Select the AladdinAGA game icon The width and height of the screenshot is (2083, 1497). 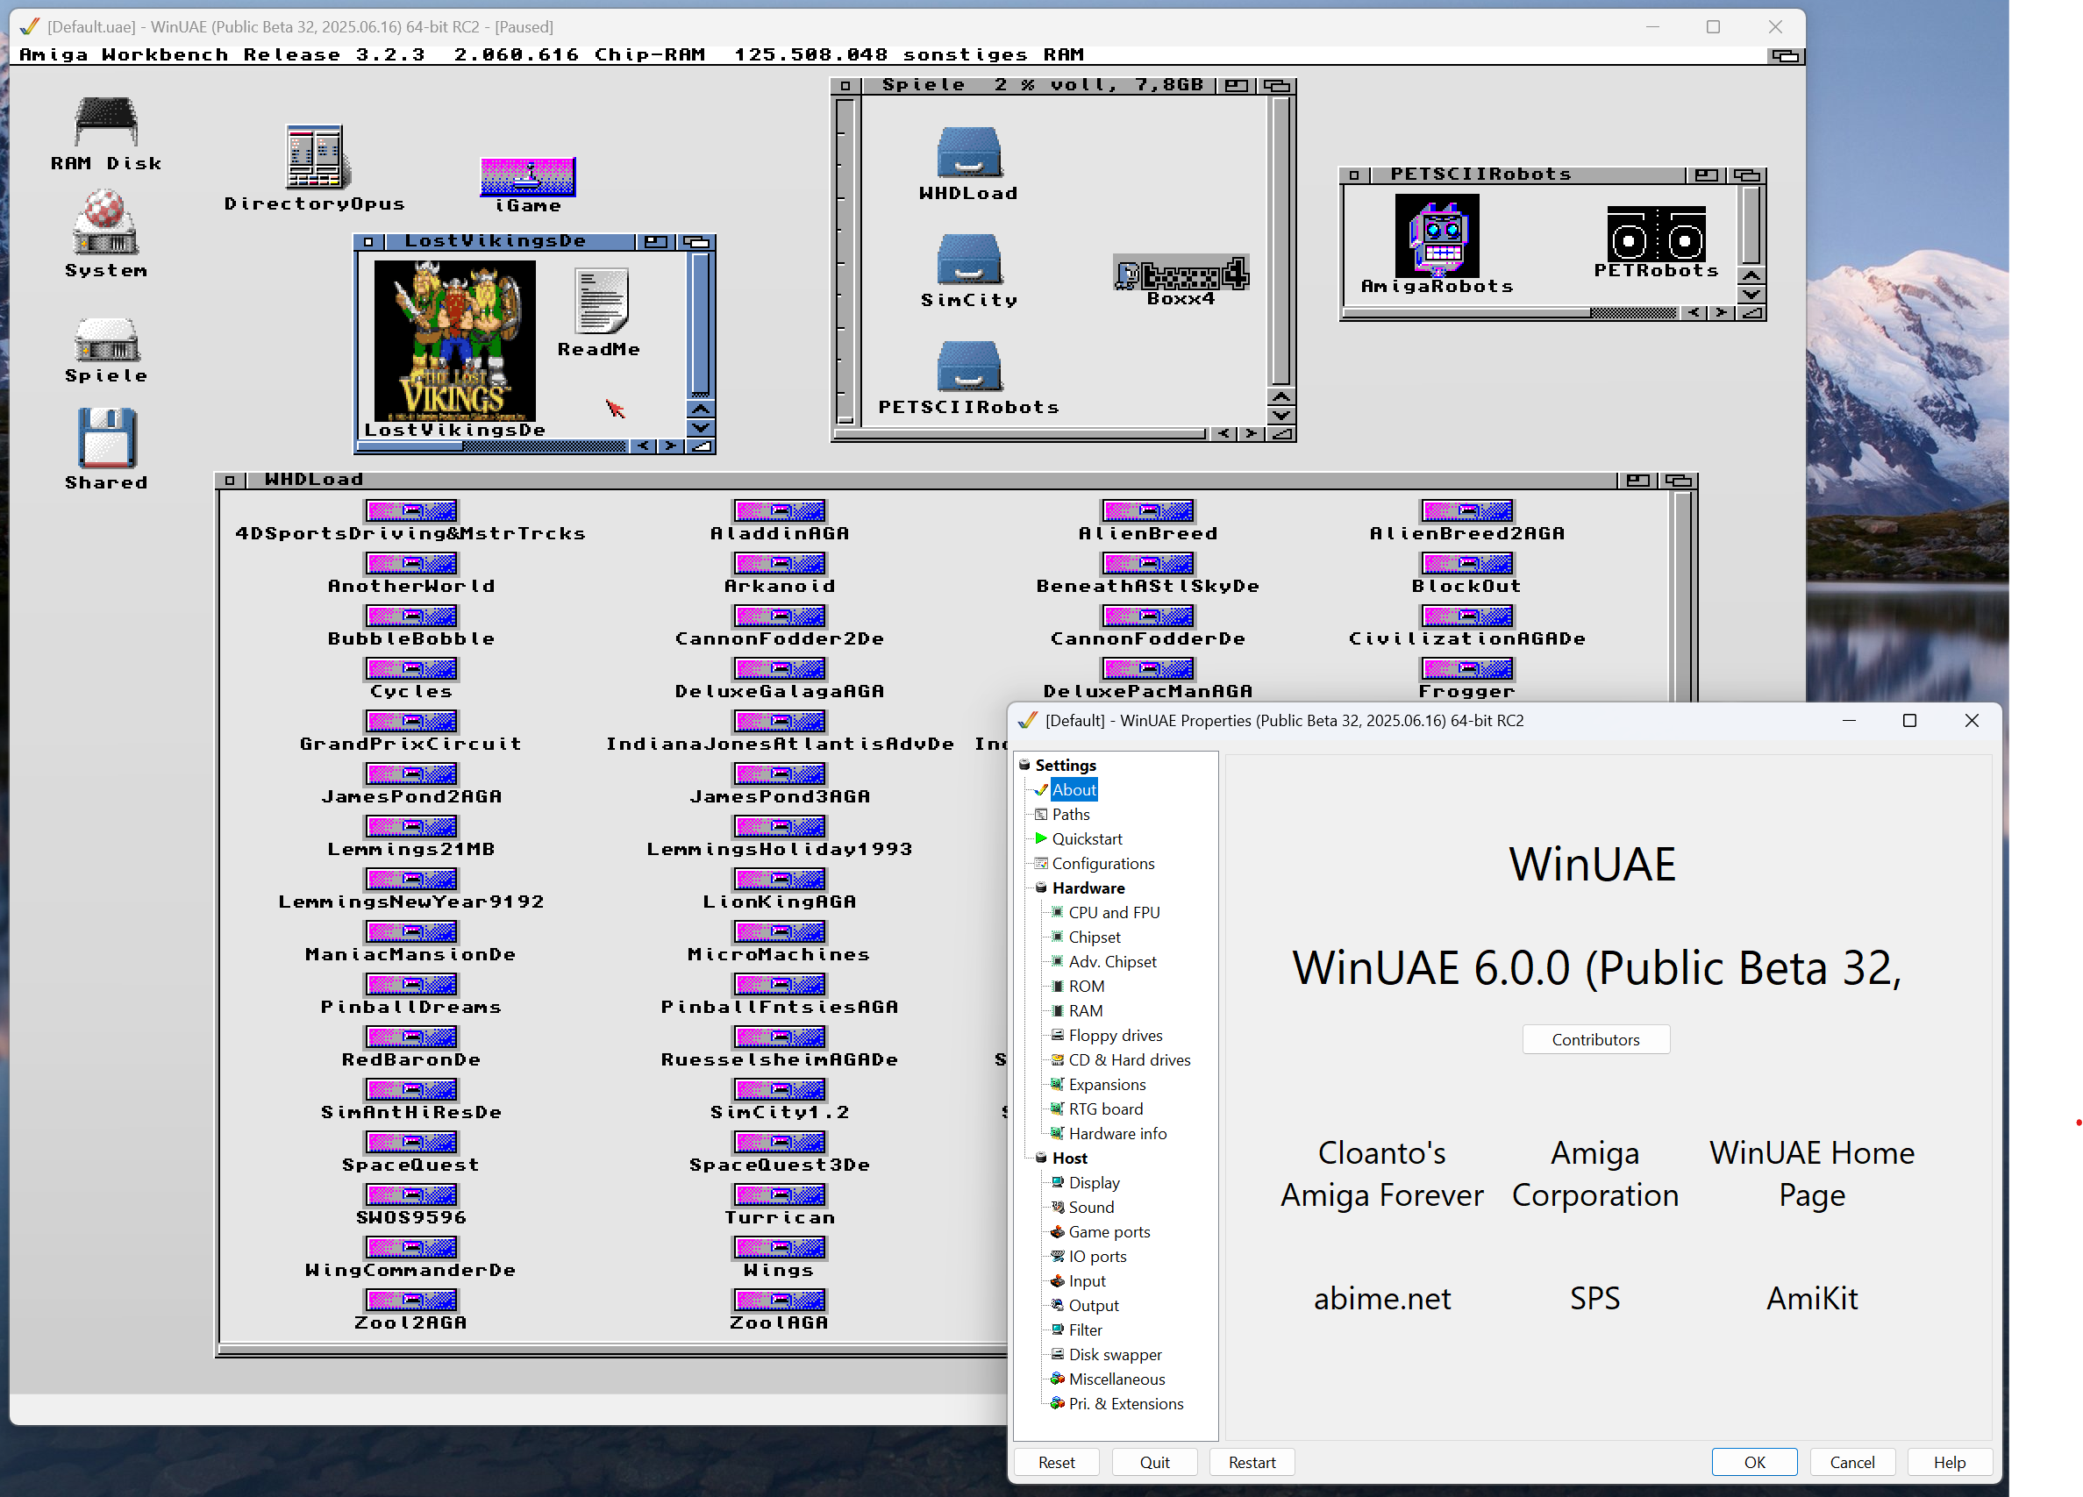pos(780,511)
